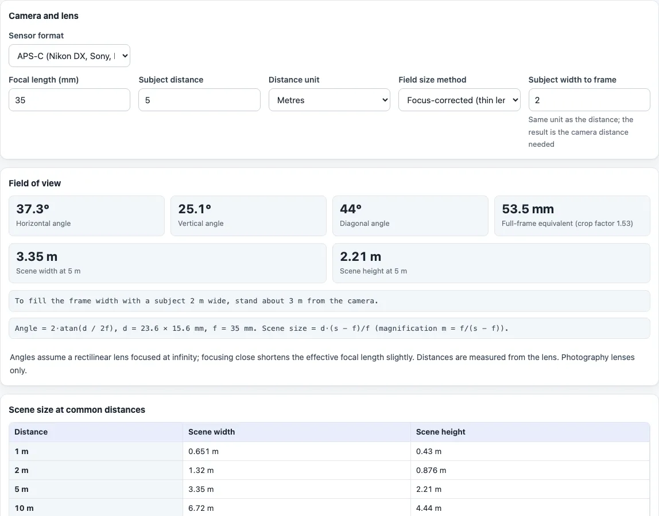Expand the Field size method dropdown
This screenshot has height=516, width=659.
[x=459, y=100]
